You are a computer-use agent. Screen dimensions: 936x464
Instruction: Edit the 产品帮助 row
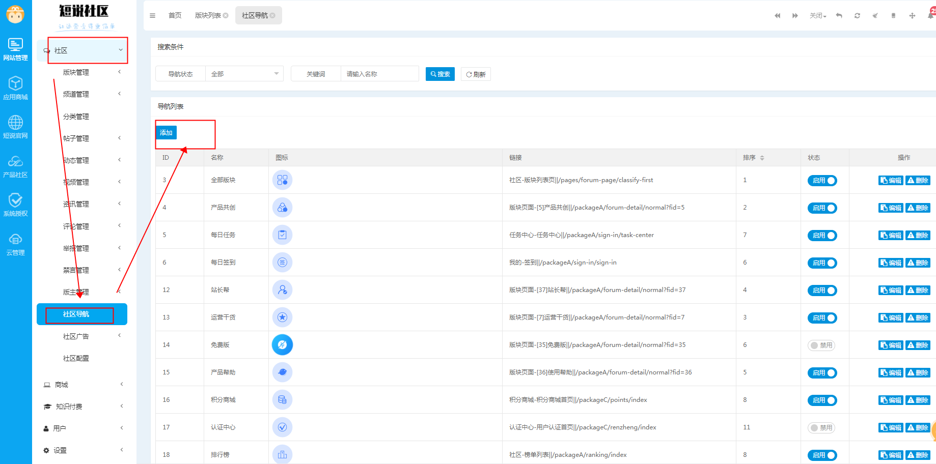[x=891, y=373]
